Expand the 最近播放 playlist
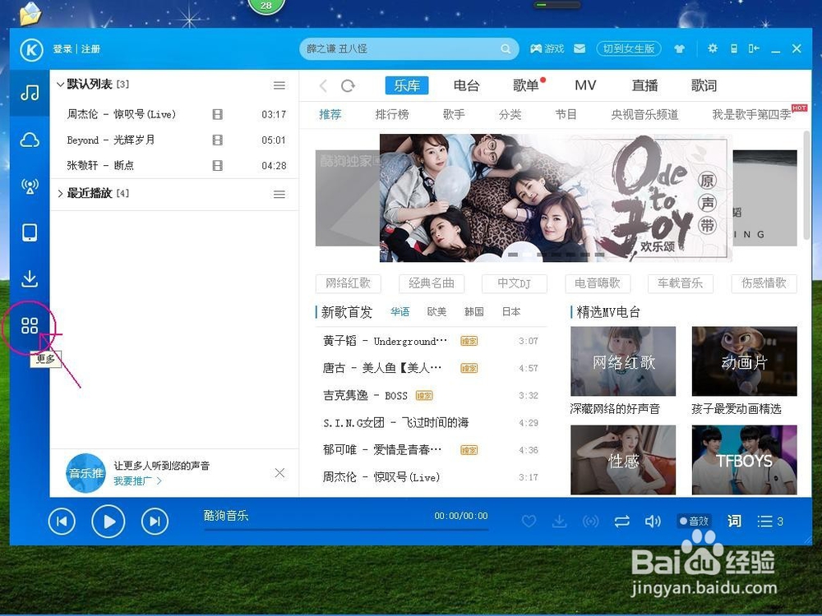Image resolution: width=822 pixels, height=616 pixels. point(60,193)
